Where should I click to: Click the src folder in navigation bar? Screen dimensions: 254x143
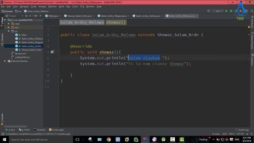click(x=18, y=11)
